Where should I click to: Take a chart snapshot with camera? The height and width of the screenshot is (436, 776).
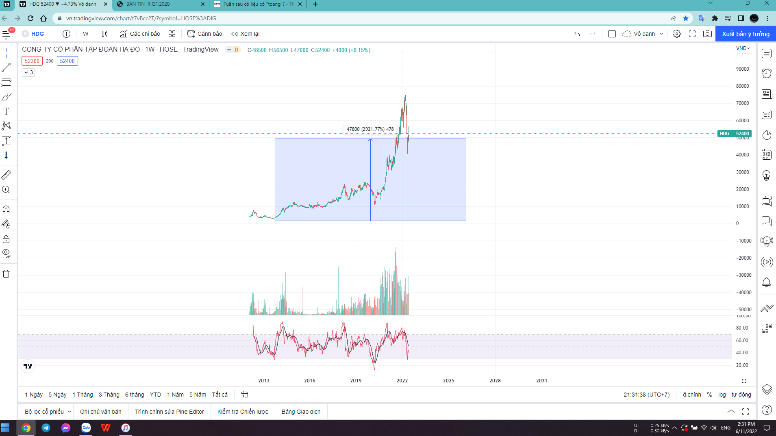pyautogui.click(x=707, y=34)
